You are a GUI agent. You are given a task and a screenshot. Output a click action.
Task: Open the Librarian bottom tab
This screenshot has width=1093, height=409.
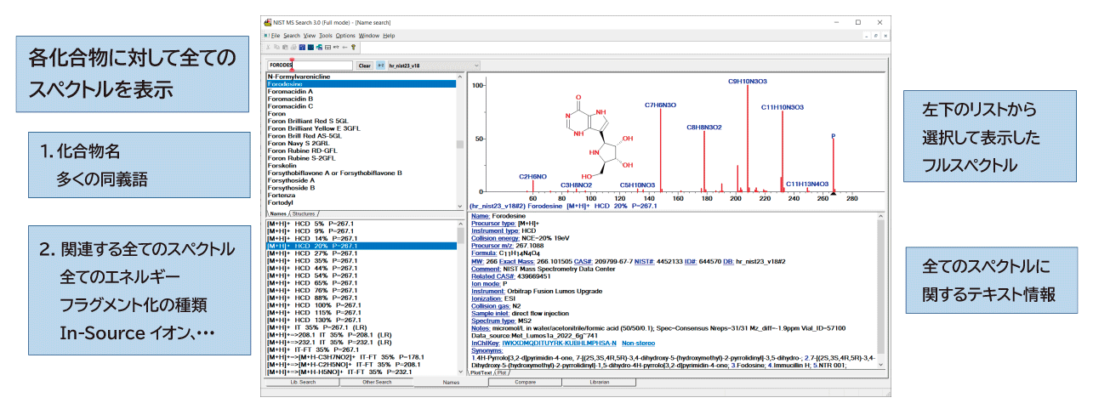tap(600, 383)
